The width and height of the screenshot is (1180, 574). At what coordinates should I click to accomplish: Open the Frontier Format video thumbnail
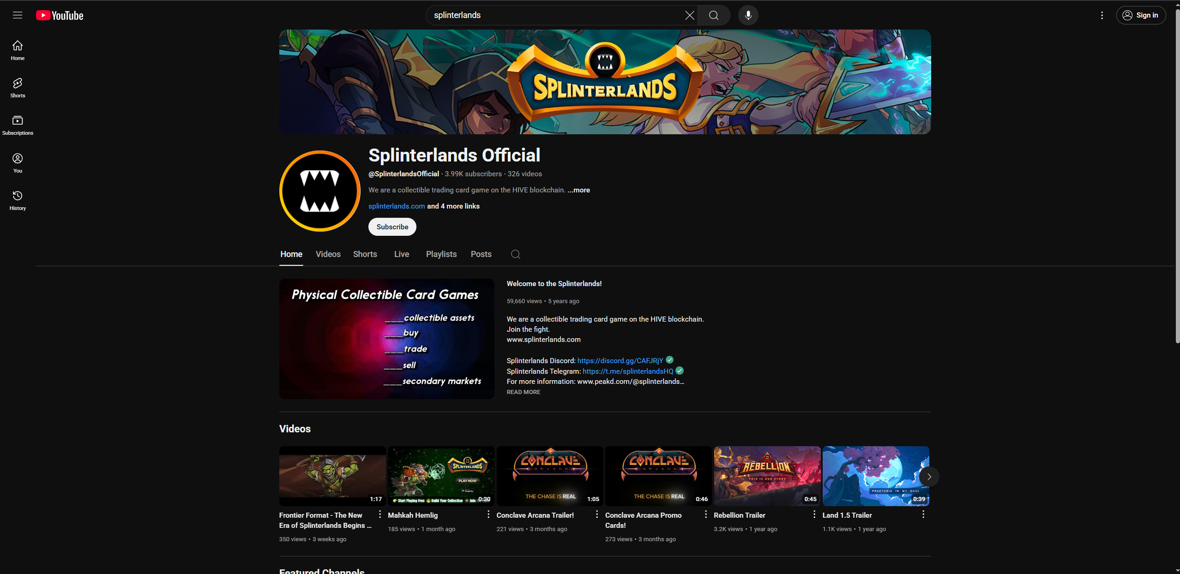(x=332, y=476)
